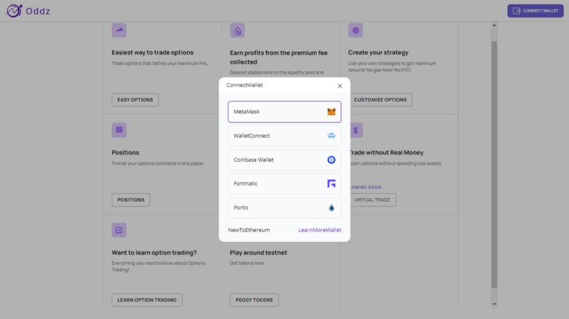Click the Customise Options button
This screenshot has height=319, width=569.
click(380, 99)
